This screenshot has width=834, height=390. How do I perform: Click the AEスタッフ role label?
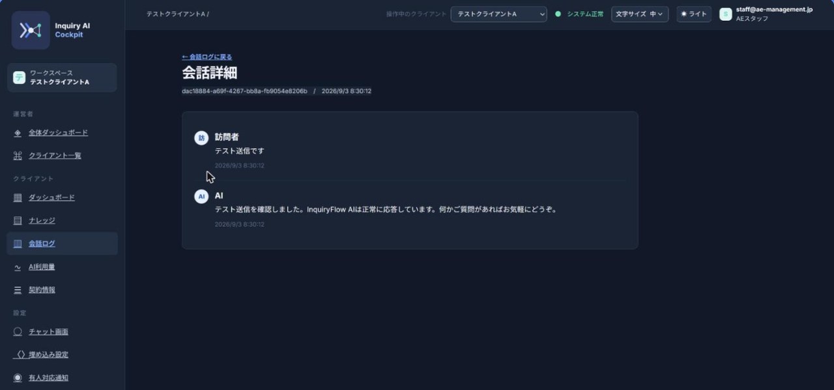[x=752, y=19]
